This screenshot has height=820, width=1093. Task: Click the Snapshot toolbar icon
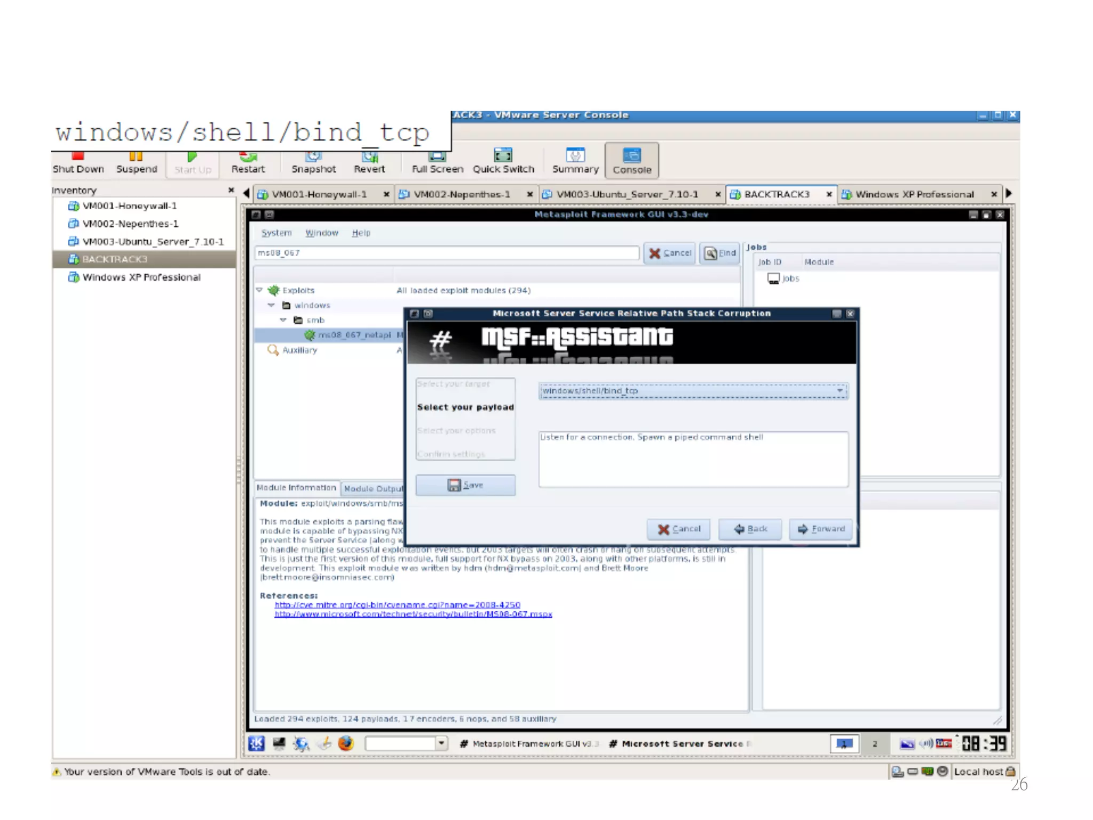[313, 156]
